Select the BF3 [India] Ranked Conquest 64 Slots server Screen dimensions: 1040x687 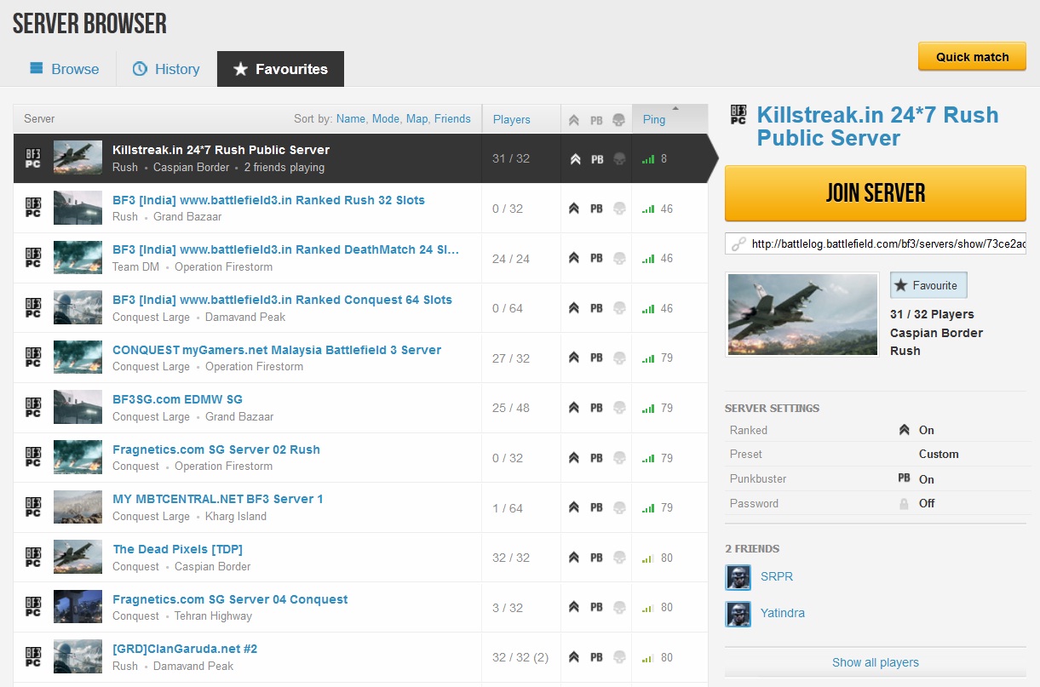pyautogui.click(x=360, y=308)
